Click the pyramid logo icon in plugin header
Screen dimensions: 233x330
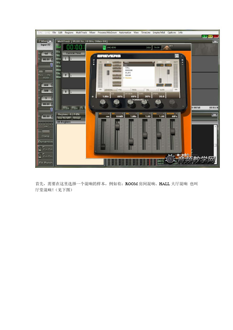point(167,47)
